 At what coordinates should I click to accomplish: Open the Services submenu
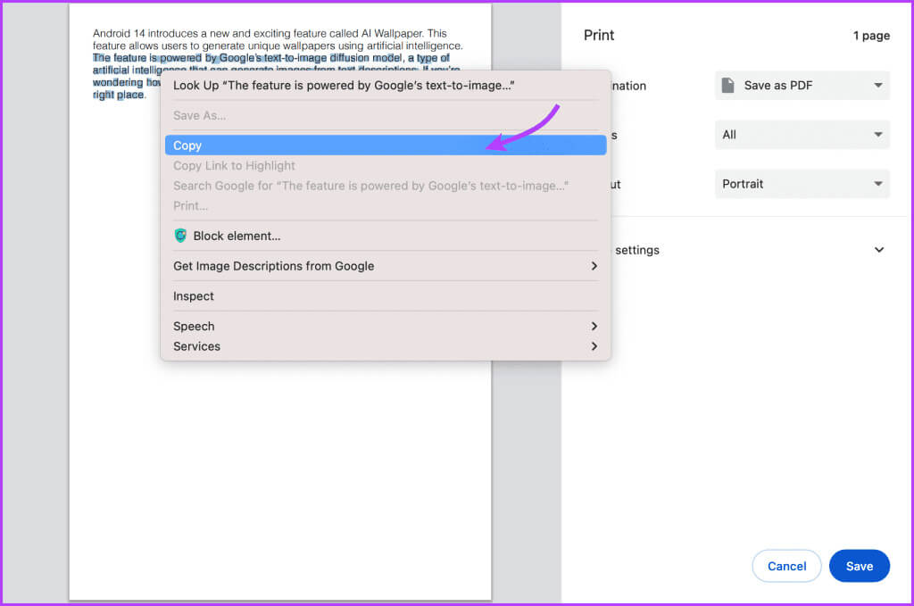click(x=386, y=346)
